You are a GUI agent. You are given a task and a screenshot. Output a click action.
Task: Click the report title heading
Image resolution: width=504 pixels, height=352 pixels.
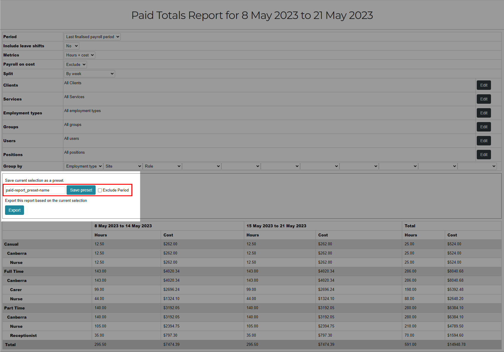[x=252, y=15]
